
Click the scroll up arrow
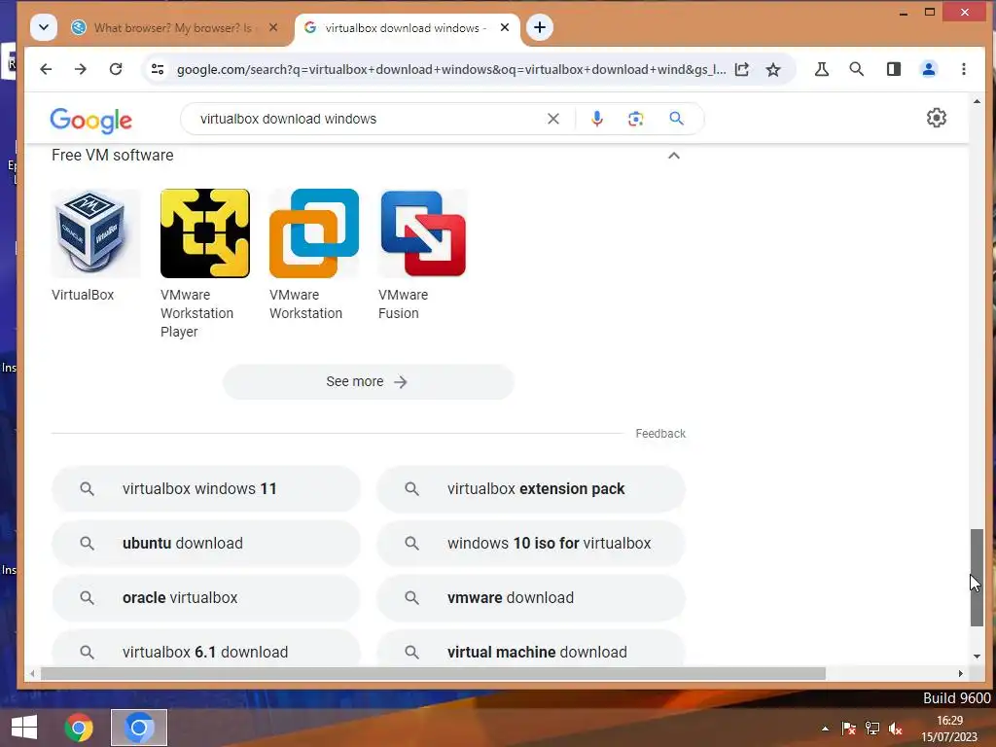tap(977, 101)
